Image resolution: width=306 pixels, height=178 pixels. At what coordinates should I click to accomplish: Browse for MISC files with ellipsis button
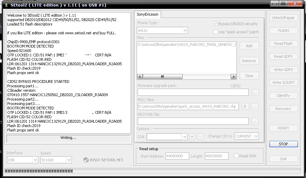point(254,106)
